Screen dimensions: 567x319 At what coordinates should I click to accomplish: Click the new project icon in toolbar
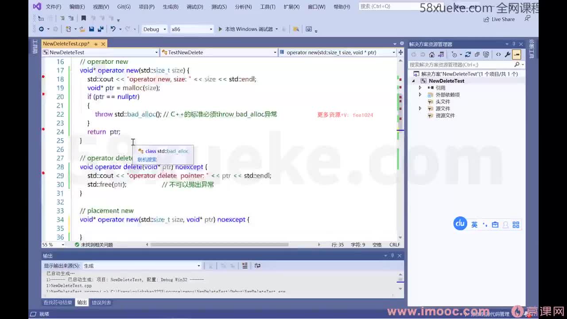tap(69, 29)
